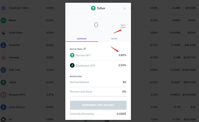Switch to the Borrow tab
This screenshot has width=199, height=122.
tap(82, 39)
